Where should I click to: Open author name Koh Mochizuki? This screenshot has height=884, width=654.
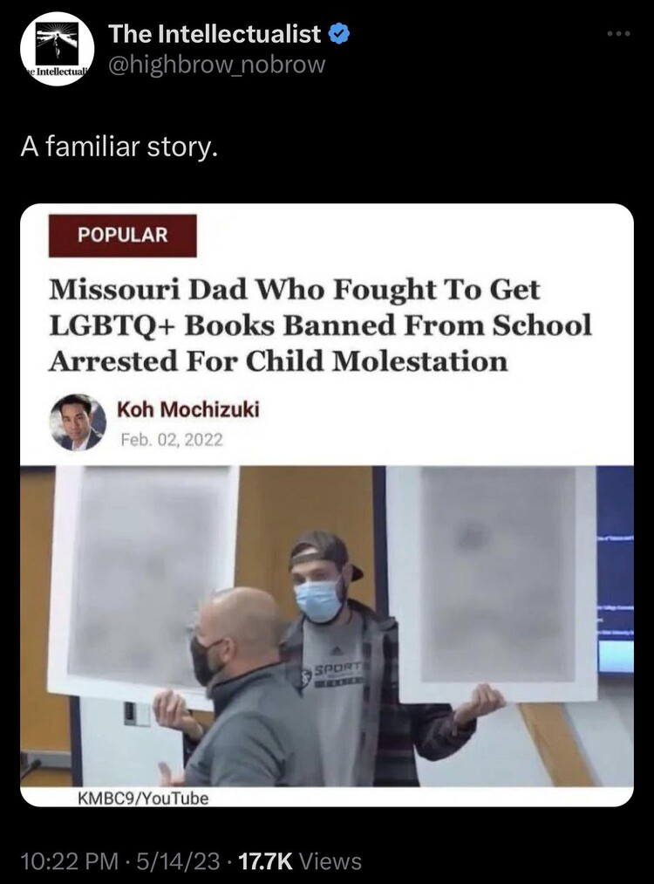tap(188, 409)
